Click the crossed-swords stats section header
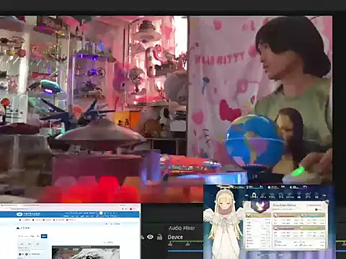 259,216
